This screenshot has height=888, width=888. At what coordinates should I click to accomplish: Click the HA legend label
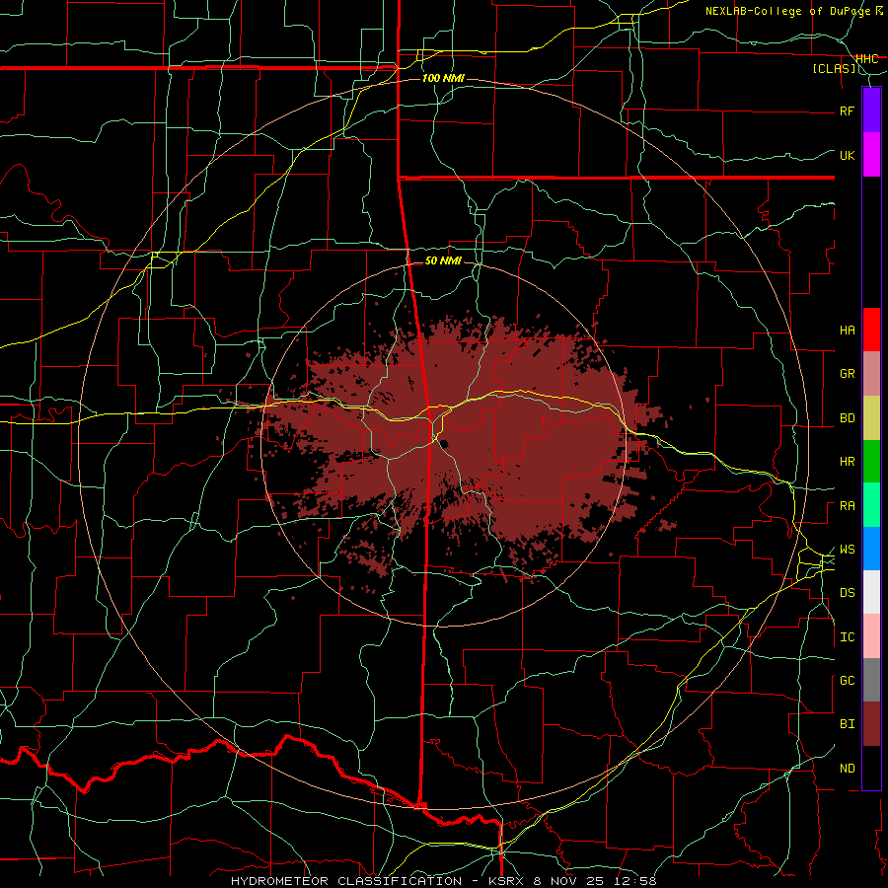(x=847, y=331)
